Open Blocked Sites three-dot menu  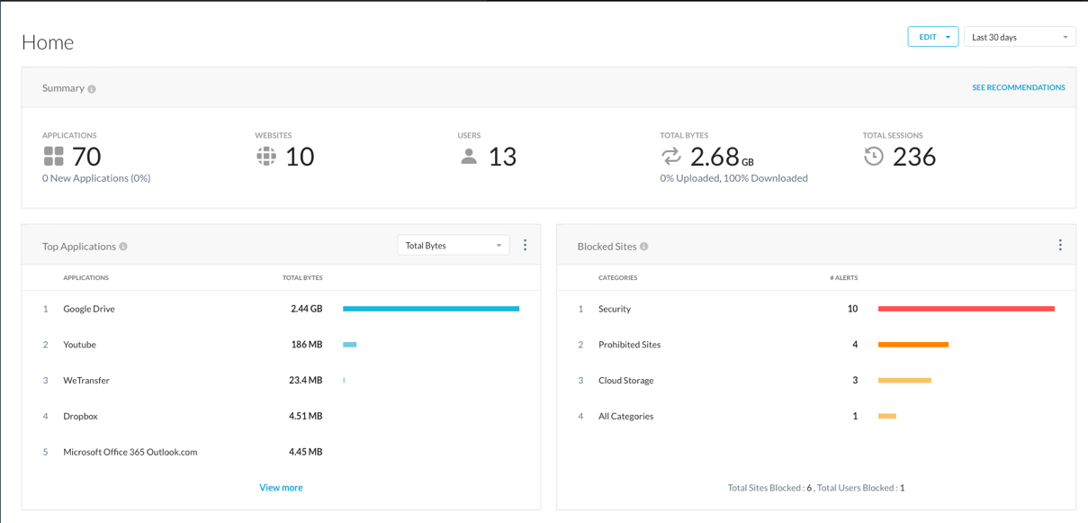1060,245
